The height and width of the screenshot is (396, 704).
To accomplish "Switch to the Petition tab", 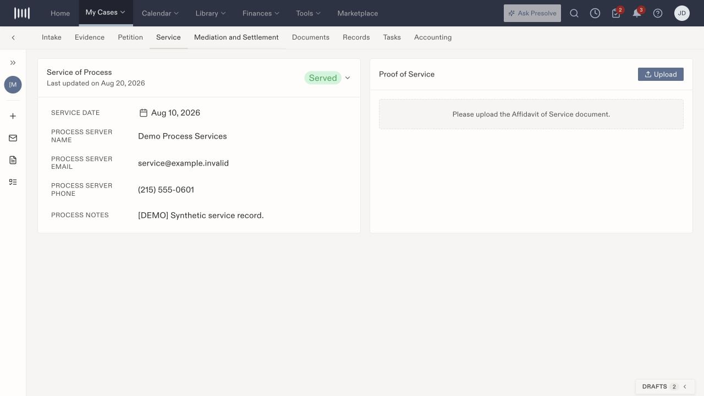I will pos(130,37).
